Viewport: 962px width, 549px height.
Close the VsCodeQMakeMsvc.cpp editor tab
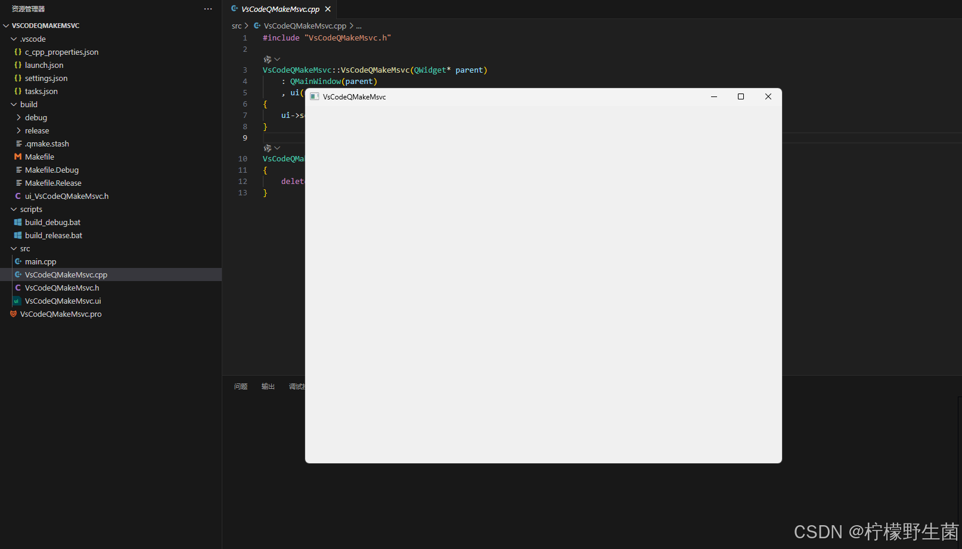[x=328, y=9]
